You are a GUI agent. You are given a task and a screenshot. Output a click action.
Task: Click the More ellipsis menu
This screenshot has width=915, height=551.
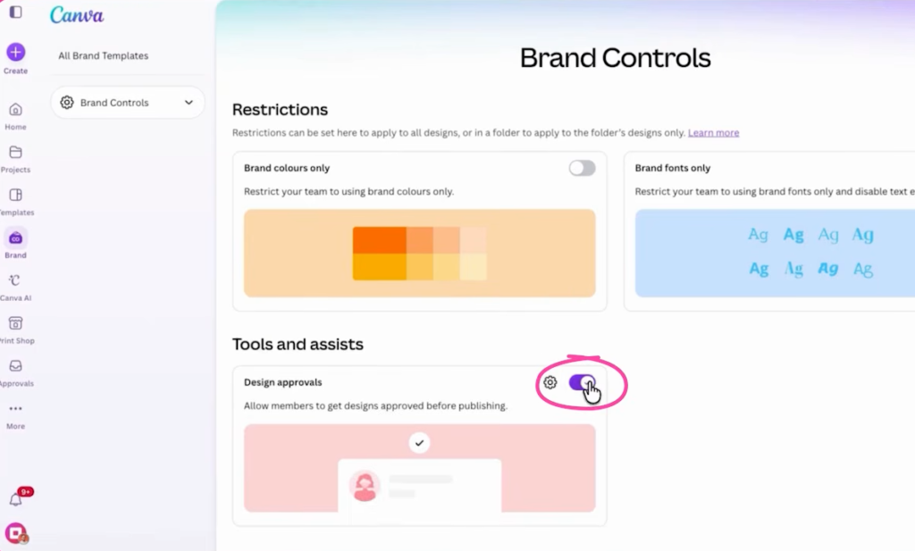[x=16, y=409]
